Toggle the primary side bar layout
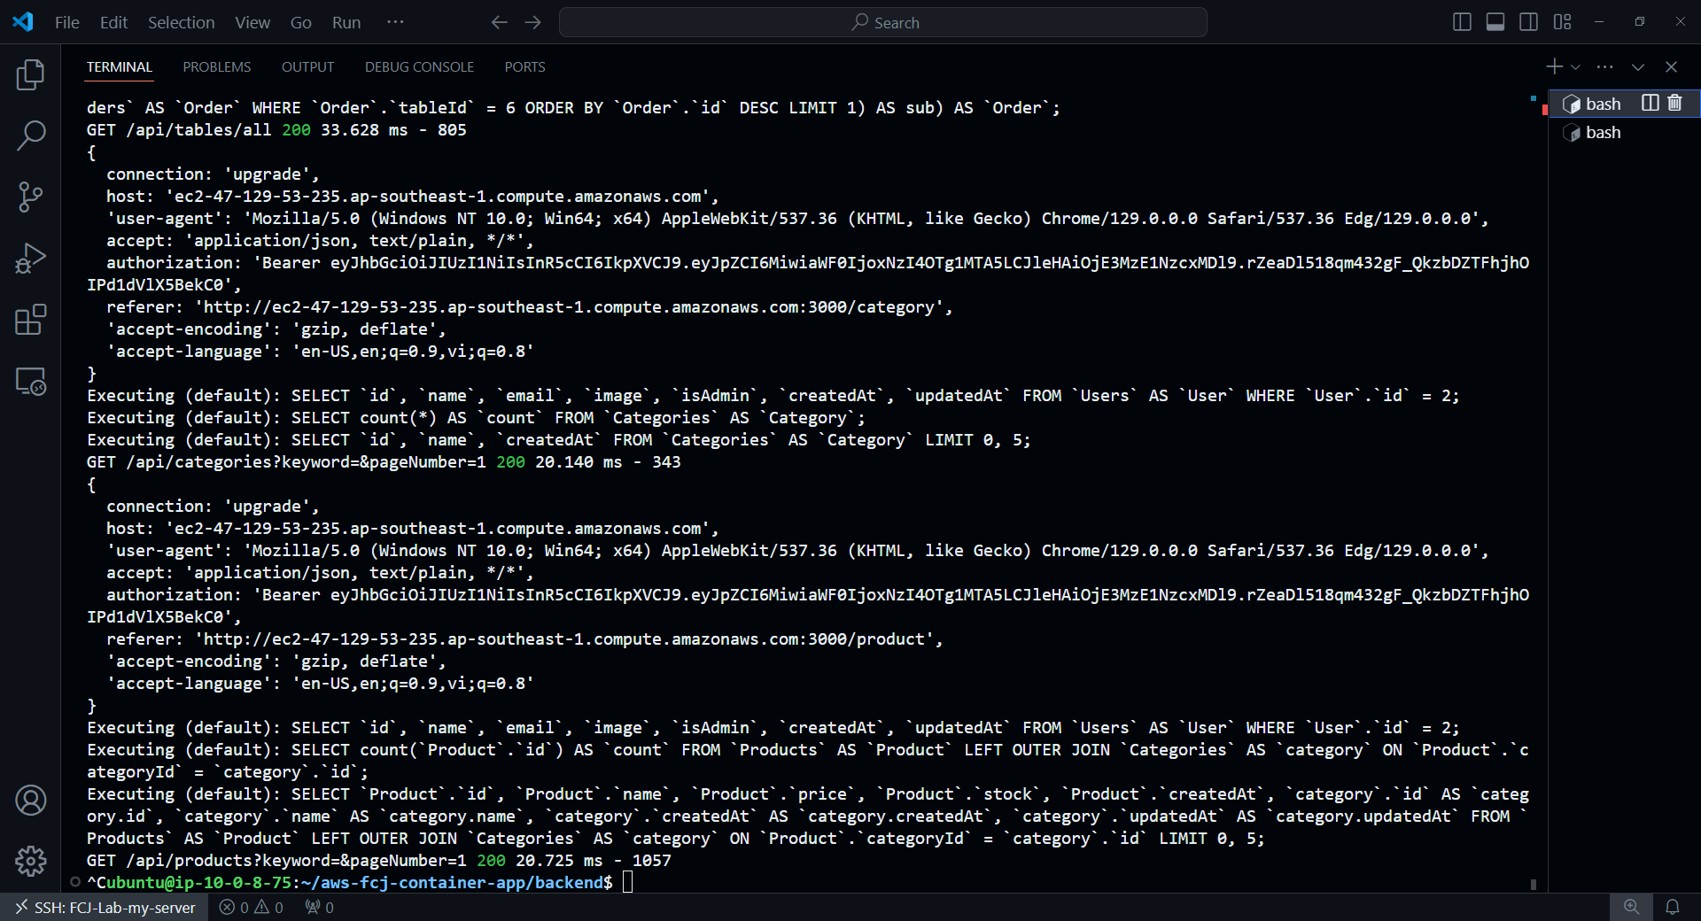 click(x=1463, y=22)
